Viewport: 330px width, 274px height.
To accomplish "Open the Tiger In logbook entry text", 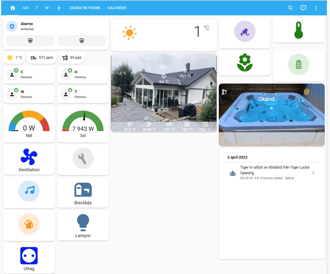I will point(275,170).
